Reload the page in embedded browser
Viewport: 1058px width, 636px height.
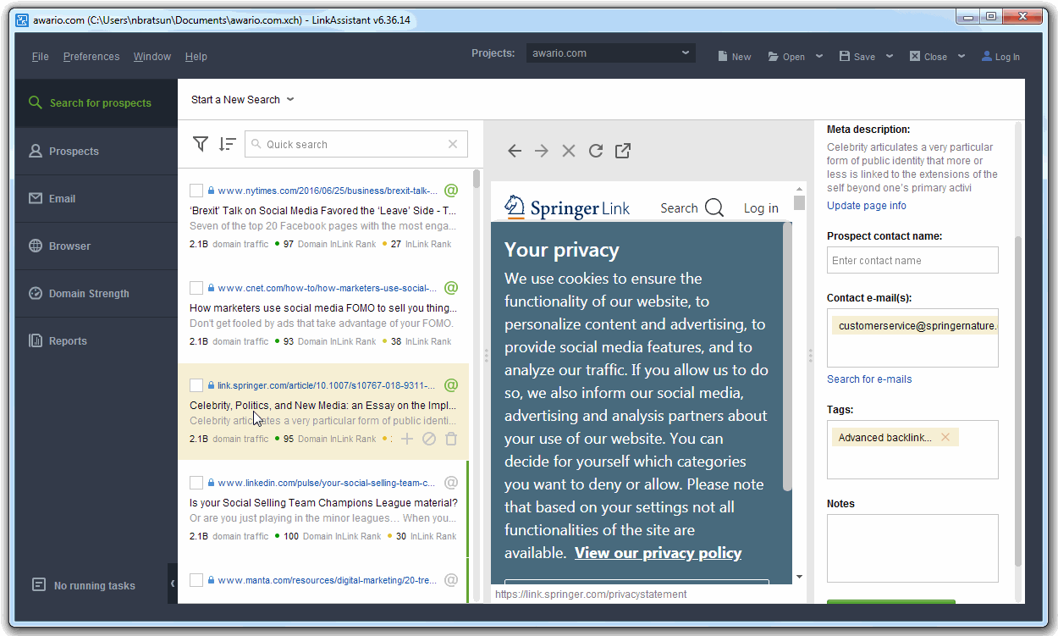coord(596,151)
